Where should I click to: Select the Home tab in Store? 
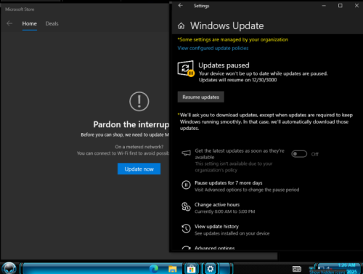[30, 23]
